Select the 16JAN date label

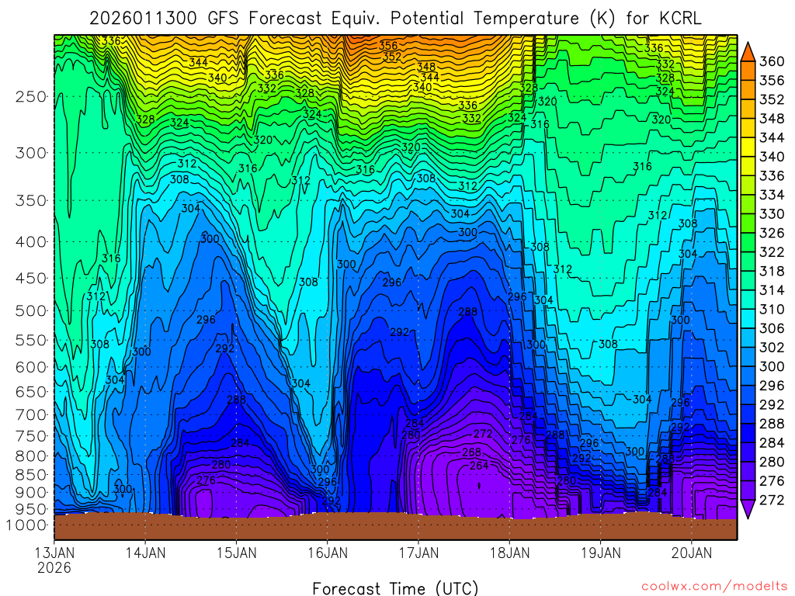[x=328, y=553]
